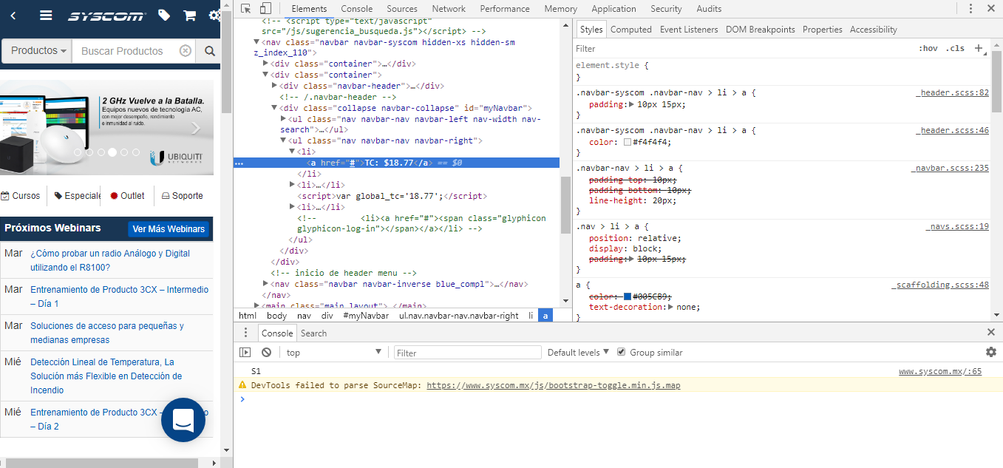Activate the inspect element picker
The width and height of the screenshot is (1003, 468).
[x=246, y=9]
